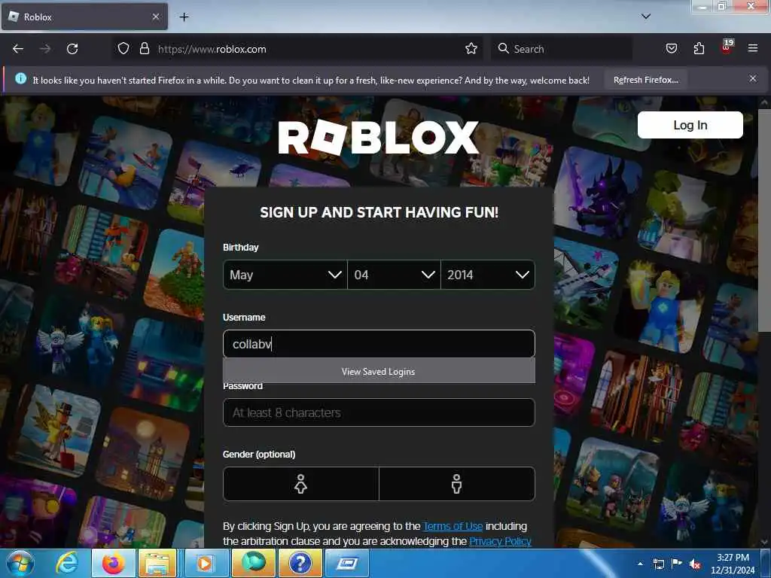This screenshot has width=771, height=578.
Task: Open the blue terminal-like taskbar icon
Action: coord(347,563)
